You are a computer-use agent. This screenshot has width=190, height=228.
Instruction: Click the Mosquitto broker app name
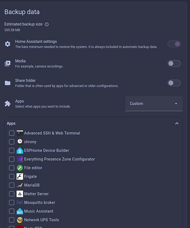(x=40, y=202)
